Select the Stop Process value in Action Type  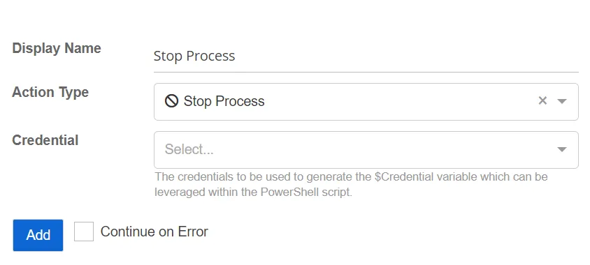pyautogui.click(x=224, y=101)
